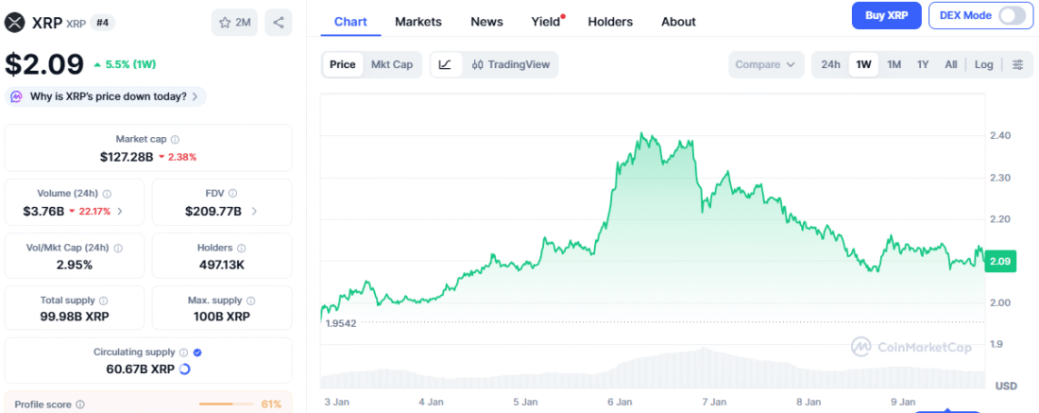Click the 61% profile score value
The height and width of the screenshot is (413, 1039).
(x=271, y=404)
